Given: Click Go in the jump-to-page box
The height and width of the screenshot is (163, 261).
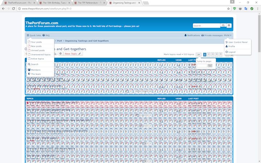Looking at the screenshot, I should pos(210,66).
